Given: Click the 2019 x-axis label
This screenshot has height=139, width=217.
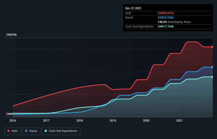Looking at the screenshot, I should coord(113,121).
